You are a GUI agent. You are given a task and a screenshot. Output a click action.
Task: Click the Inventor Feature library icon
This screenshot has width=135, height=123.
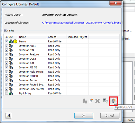point(11,54)
